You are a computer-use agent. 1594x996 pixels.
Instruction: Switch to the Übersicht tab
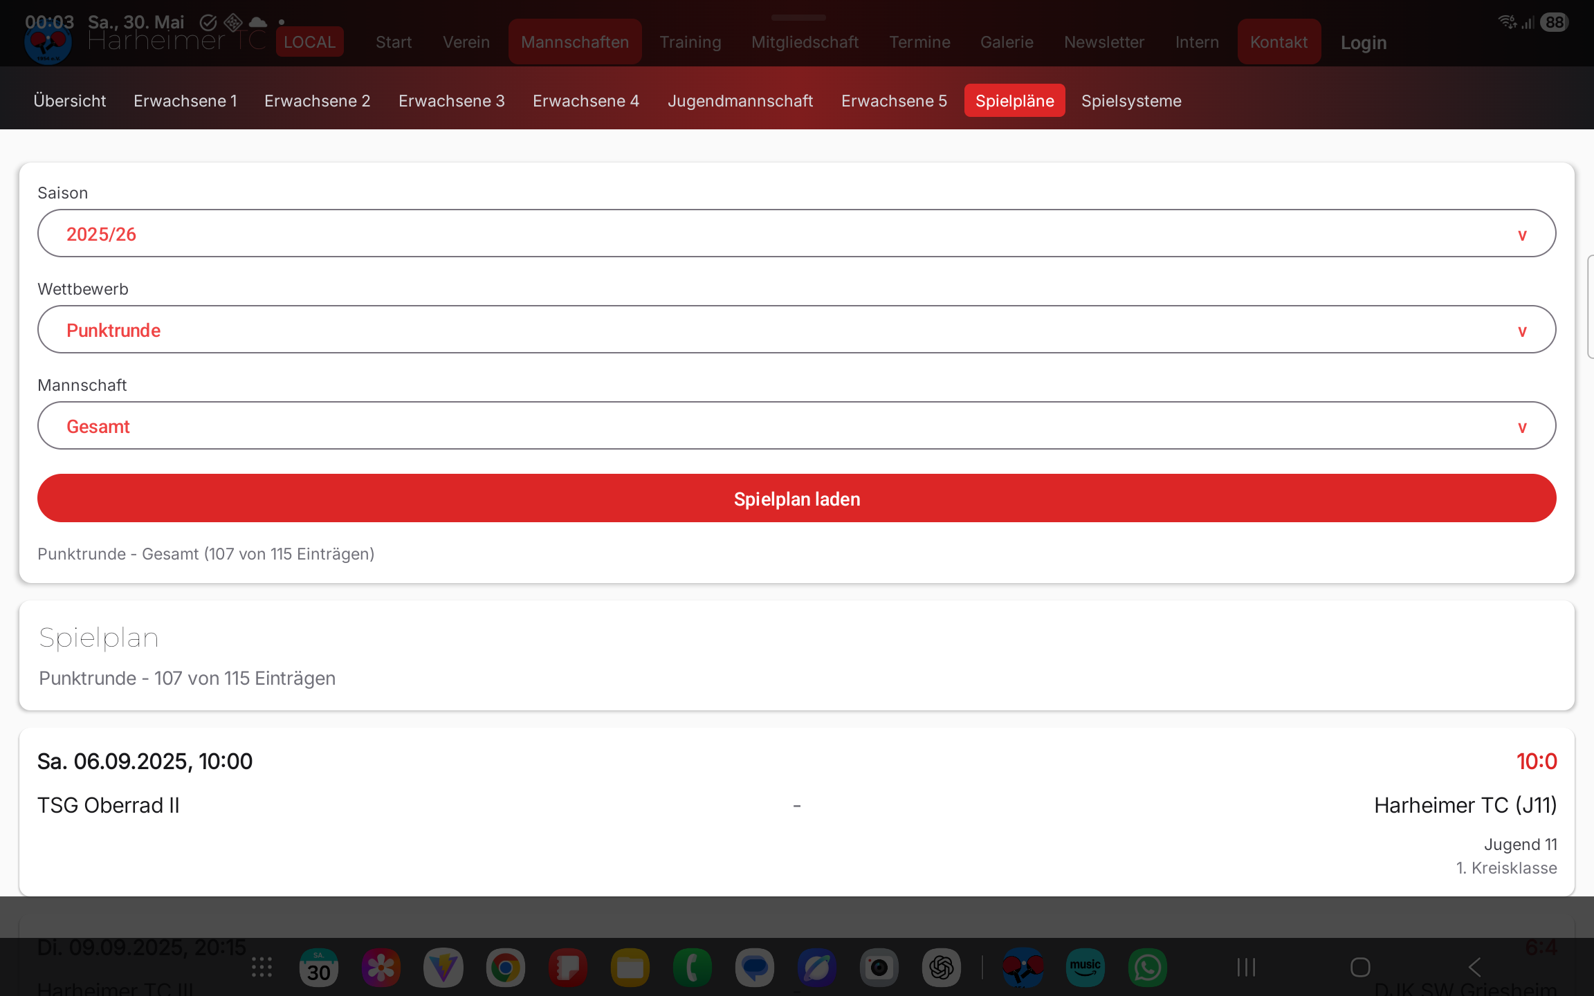point(70,100)
